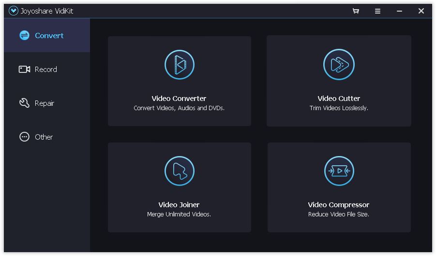The image size is (436, 256).
Task: Click the Joyoshare VidiKit title text
Action: pos(47,11)
